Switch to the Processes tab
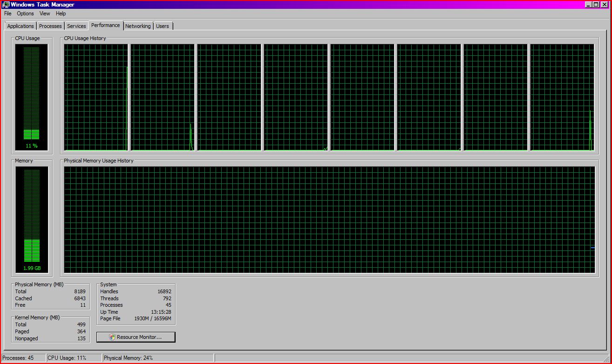The height and width of the screenshot is (364, 612). [50, 26]
